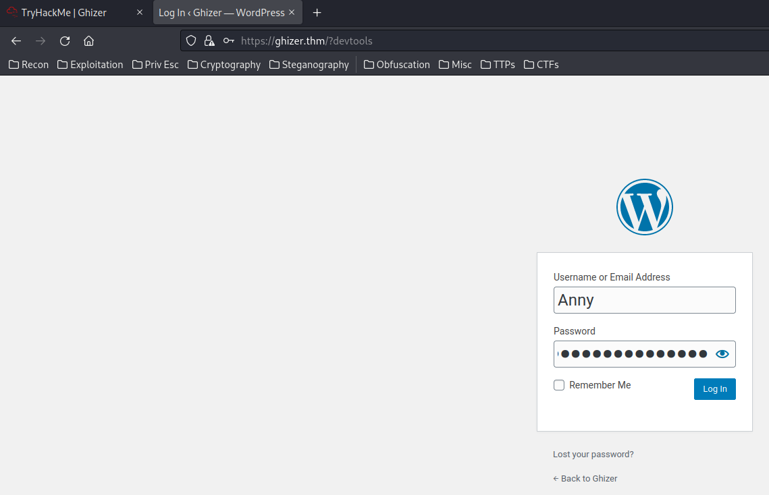Open the Lost your password? link

click(593, 455)
